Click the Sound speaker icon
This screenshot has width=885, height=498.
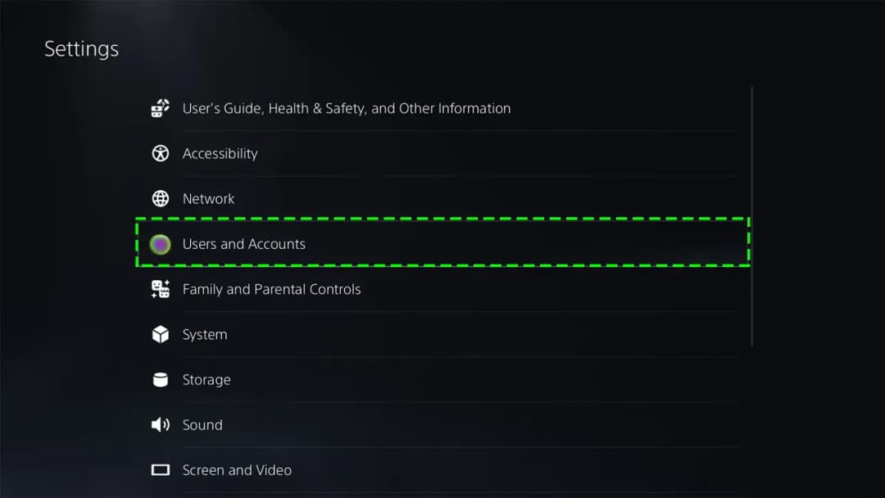(x=161, y=424)
